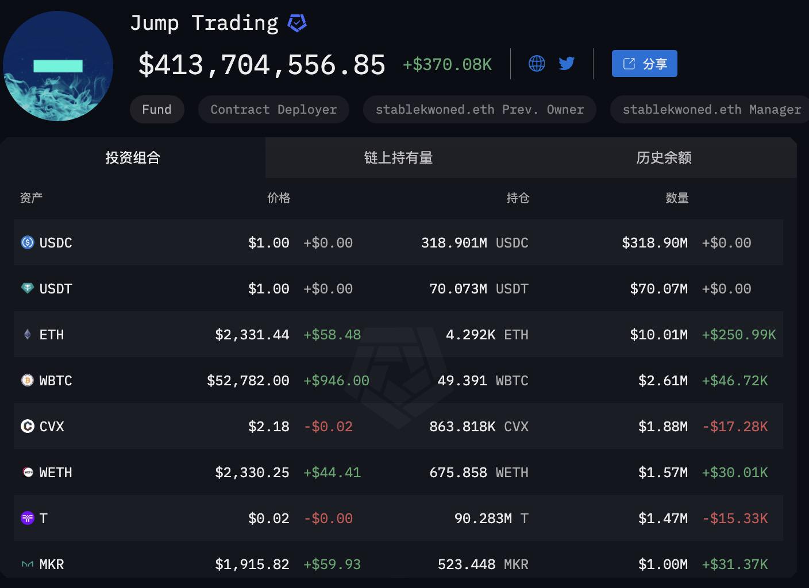Switch to the 历史余额 tab
Viewport: 809px width, 588px height.
pos(664,158)
